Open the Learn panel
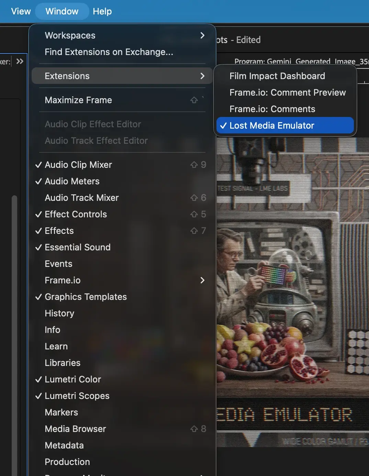This screenshot has width=369, height=476. point(122,346)
